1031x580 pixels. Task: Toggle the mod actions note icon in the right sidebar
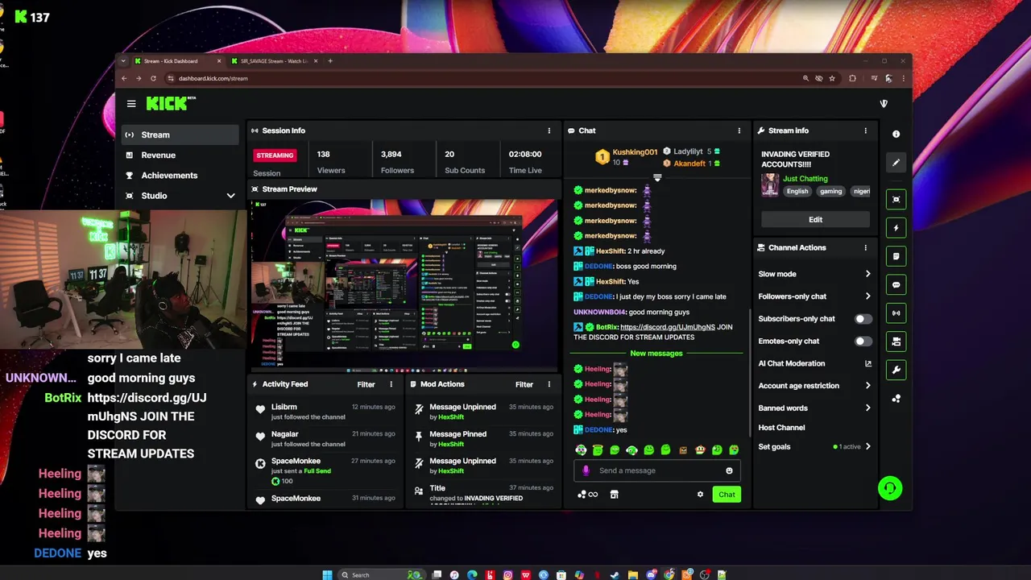coord(896,256)
